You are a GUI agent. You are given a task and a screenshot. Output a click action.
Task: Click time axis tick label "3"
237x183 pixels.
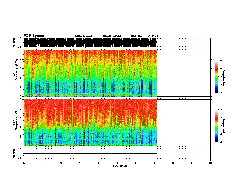point(80,163)
